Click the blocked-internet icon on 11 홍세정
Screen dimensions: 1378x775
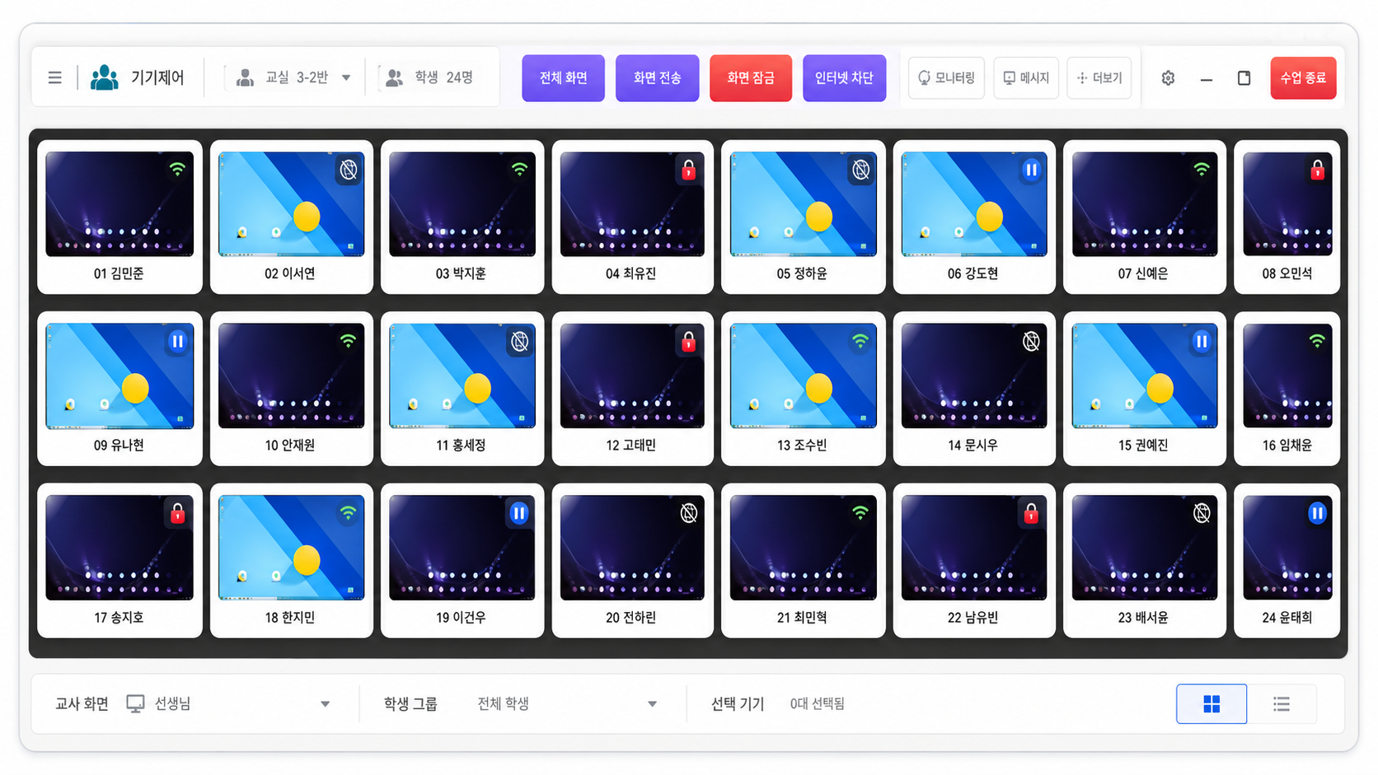coord(519,341)
